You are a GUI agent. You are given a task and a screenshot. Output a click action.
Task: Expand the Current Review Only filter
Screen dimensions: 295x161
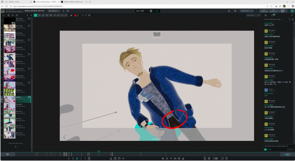(274, 19)
